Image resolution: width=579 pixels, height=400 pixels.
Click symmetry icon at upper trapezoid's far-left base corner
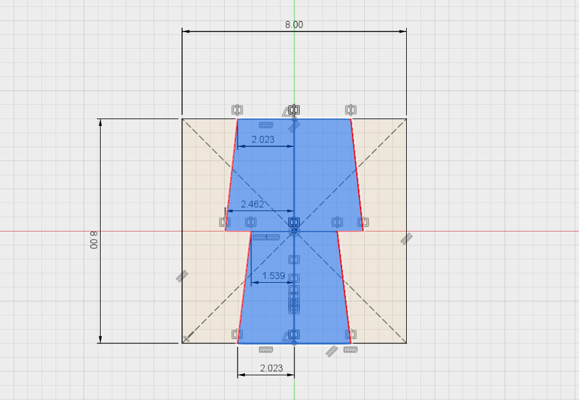(225, 222)
